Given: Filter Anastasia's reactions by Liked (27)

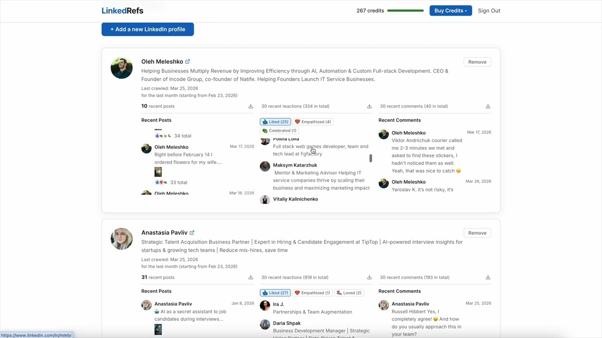Looking at the screenshot, I should coord(275,292).
